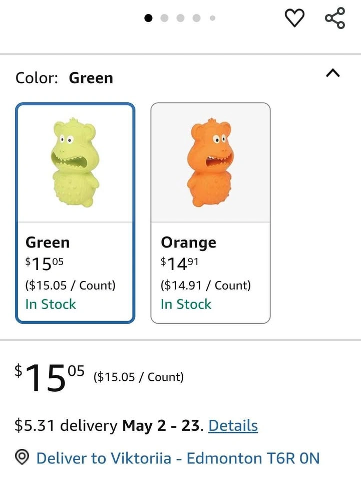Open delivery Details link

point(233,426)
